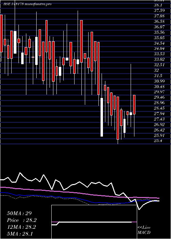Pick the 28.96 value on price axis
This screenshot has width=171, height=239.
(x=159, y=103)
